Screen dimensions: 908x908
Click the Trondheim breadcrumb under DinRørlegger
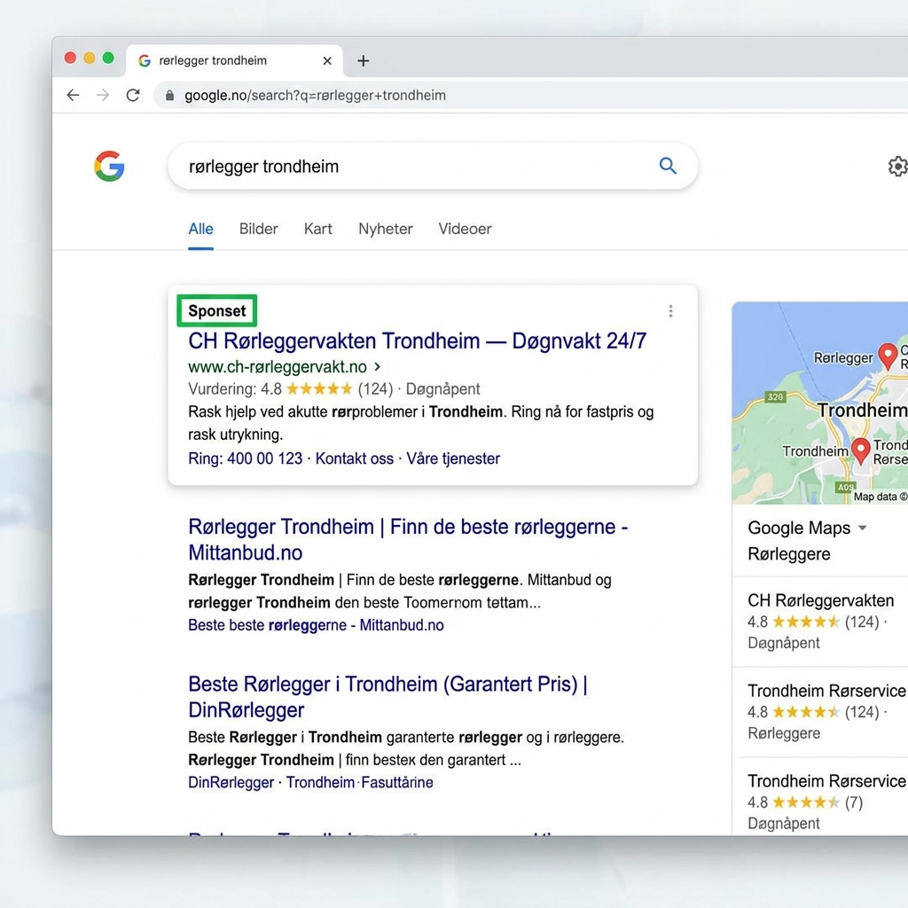(320, 783)
